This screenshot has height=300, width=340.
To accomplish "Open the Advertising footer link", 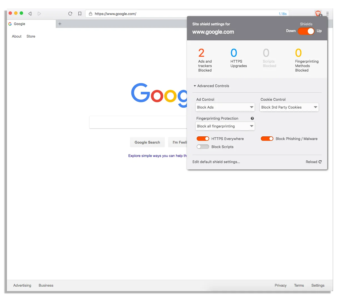I will [22, 285].
